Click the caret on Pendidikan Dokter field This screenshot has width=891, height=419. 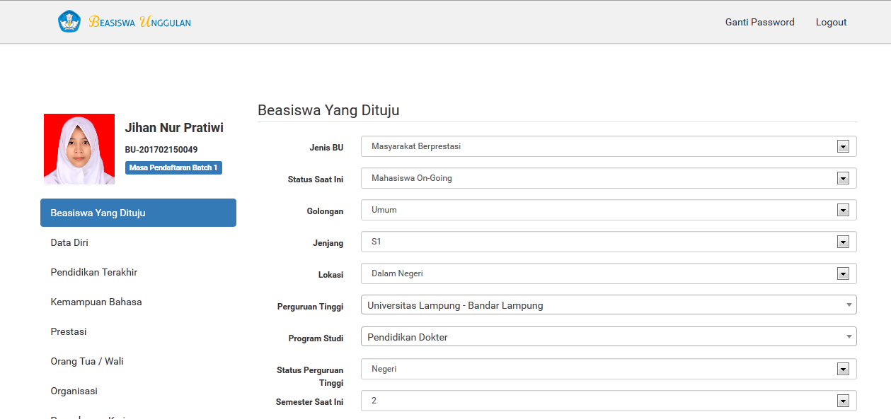849,337
